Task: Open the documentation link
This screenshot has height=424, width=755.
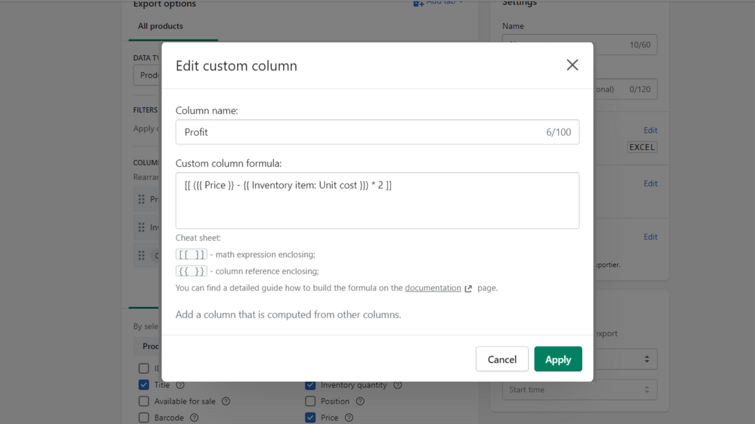Action: [434, 288]
